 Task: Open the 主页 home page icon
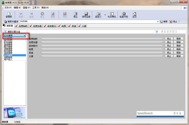[x=135, y=15]
